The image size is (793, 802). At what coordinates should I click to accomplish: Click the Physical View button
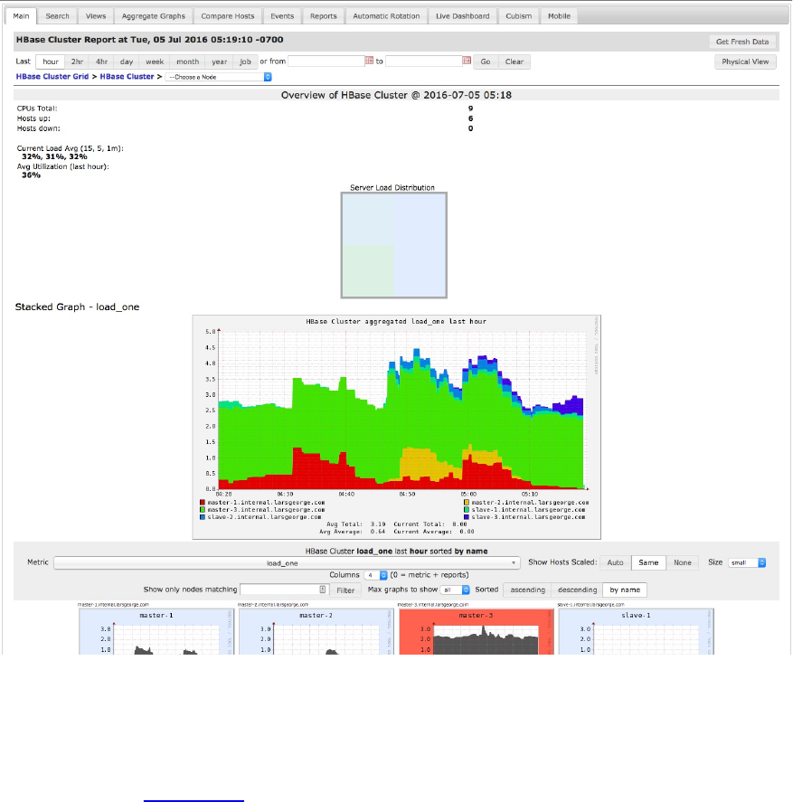pos(745,61)
